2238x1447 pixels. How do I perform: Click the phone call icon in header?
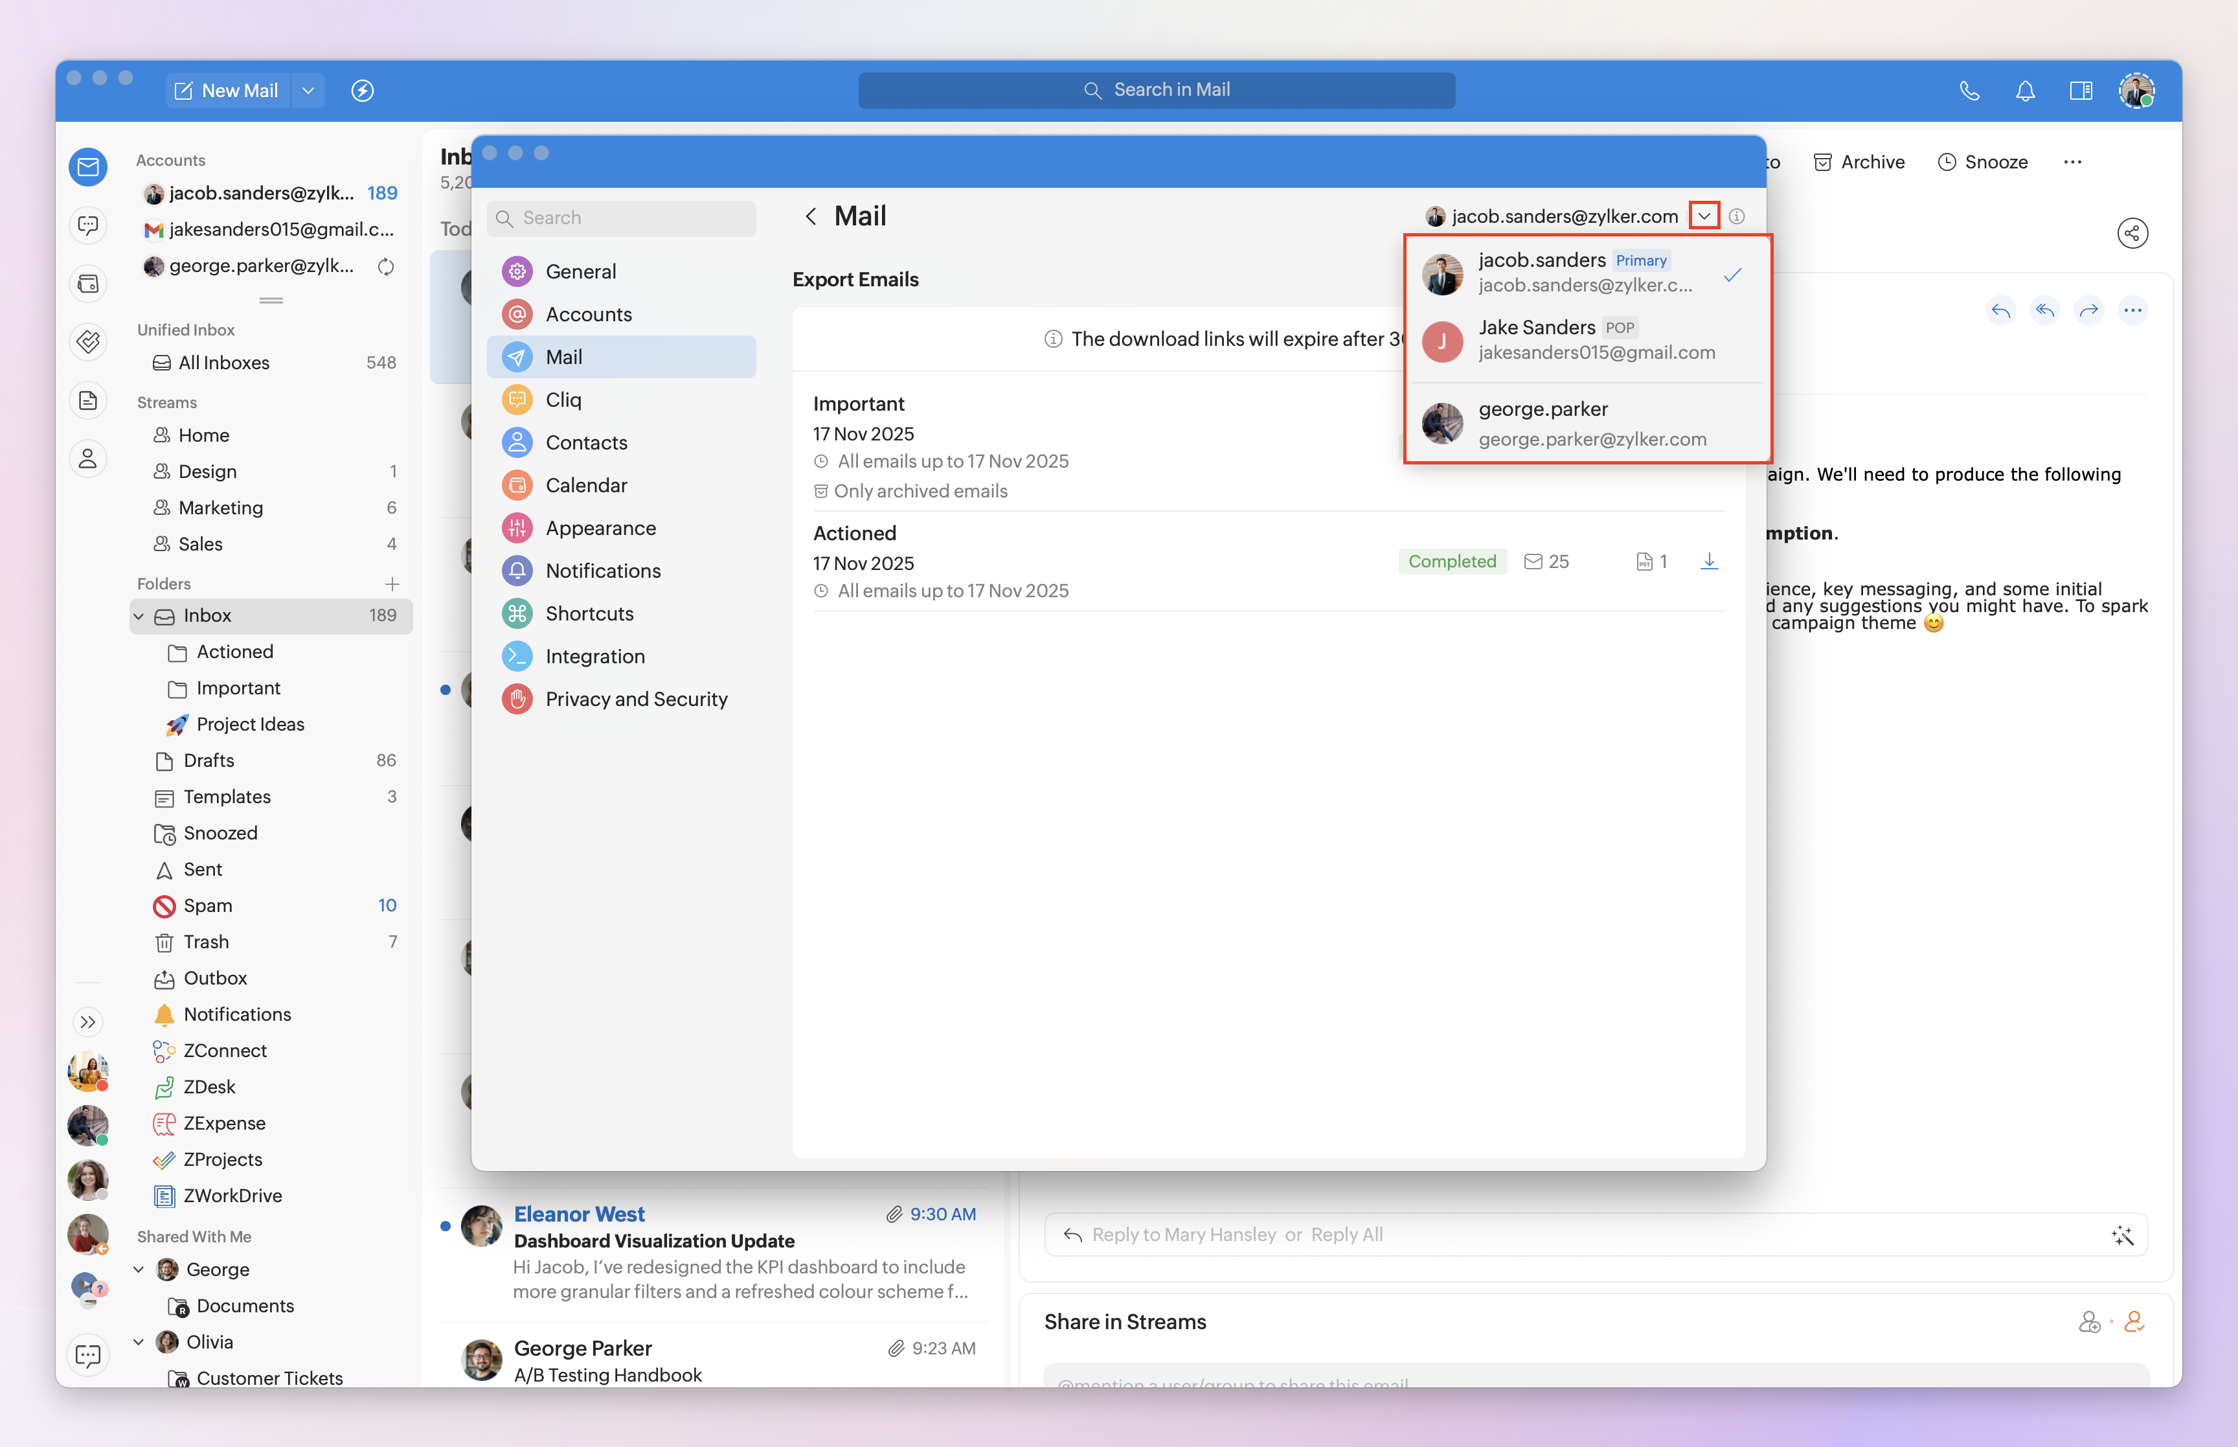1969,90
